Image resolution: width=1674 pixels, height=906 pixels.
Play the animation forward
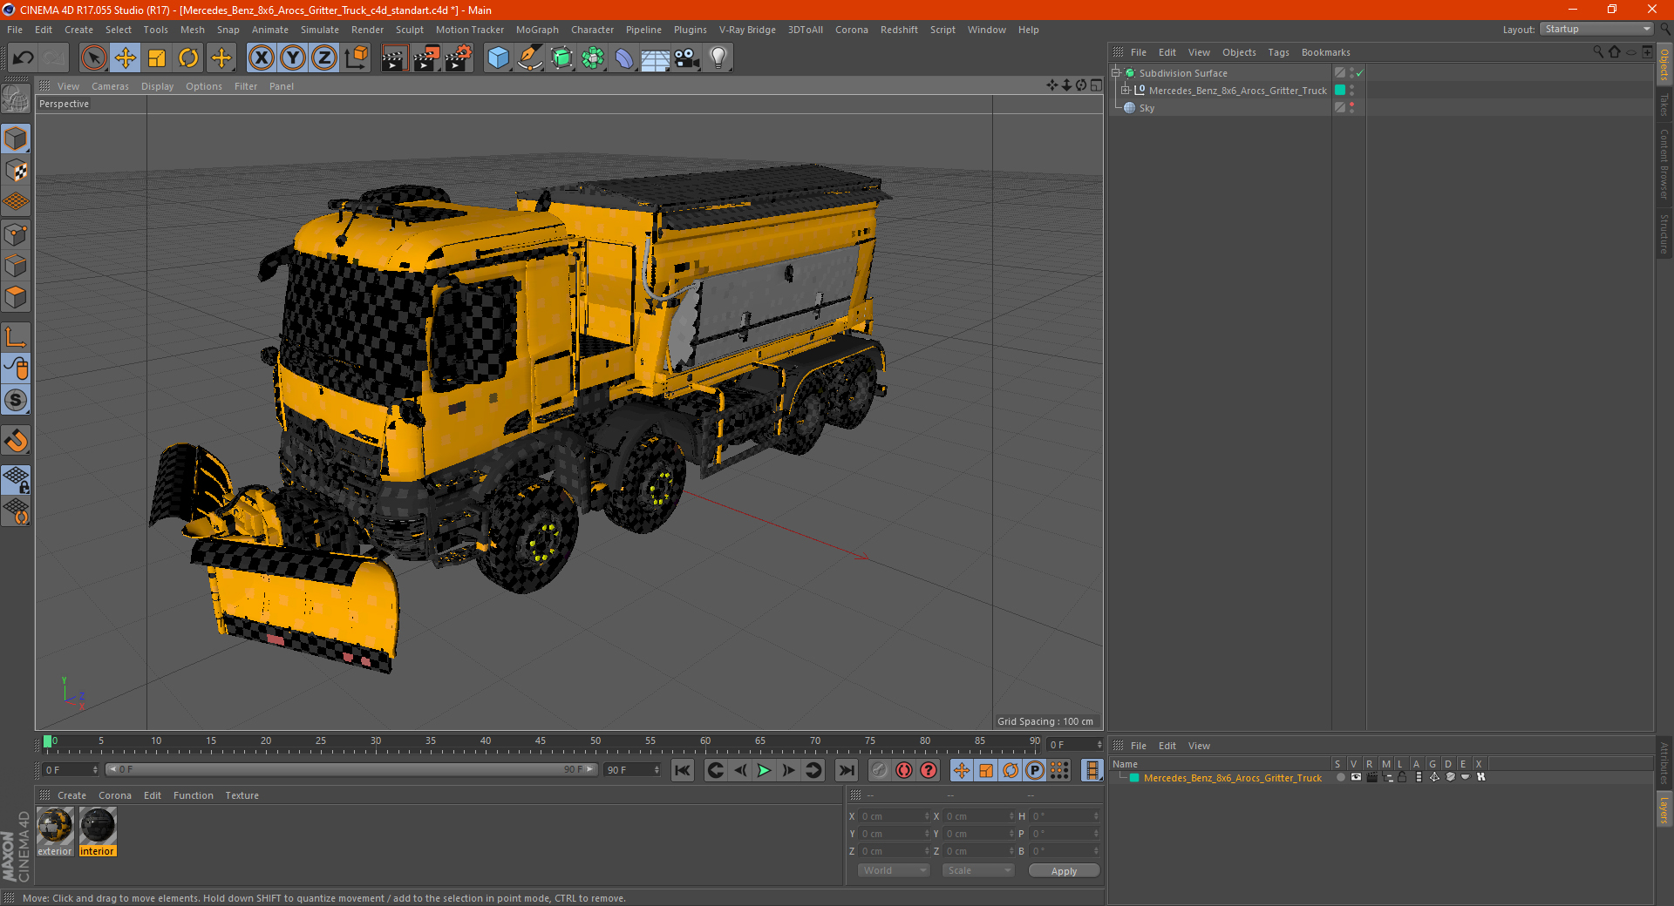point(764,770)
